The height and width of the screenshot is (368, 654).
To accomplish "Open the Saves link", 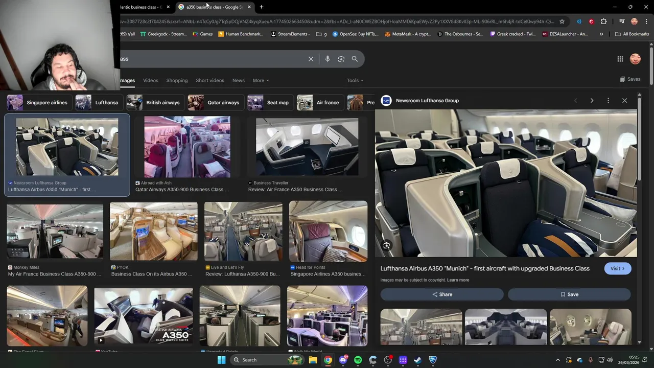I will (x=630, y=79).
